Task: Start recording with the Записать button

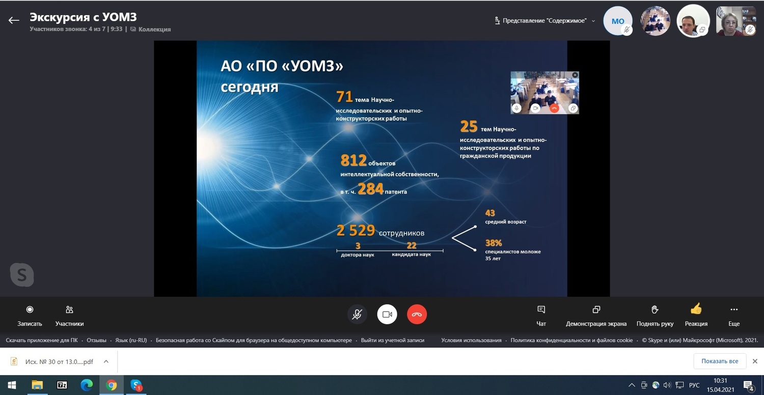Action: [30, 316]
